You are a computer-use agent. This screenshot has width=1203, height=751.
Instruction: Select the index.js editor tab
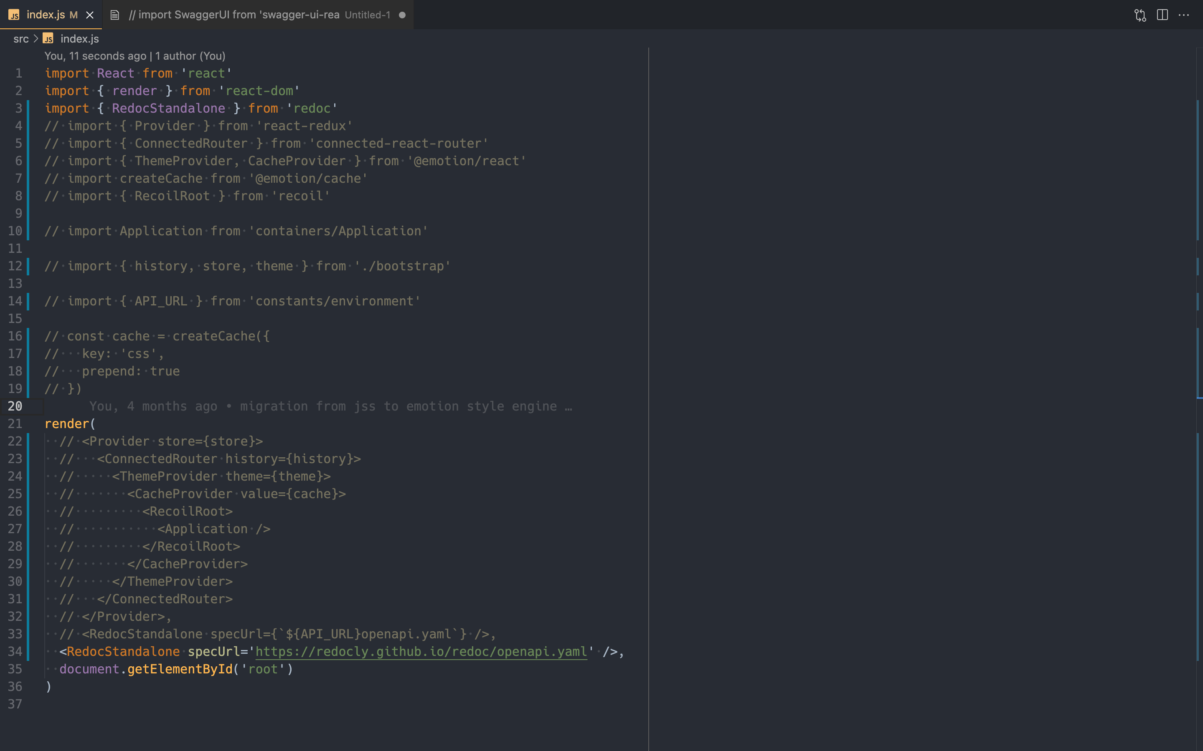click(x=47, y=15)
